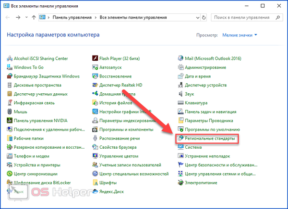Open the Дата и время icon
This screenshot has height=209, width=288.
tap(180, 76)
